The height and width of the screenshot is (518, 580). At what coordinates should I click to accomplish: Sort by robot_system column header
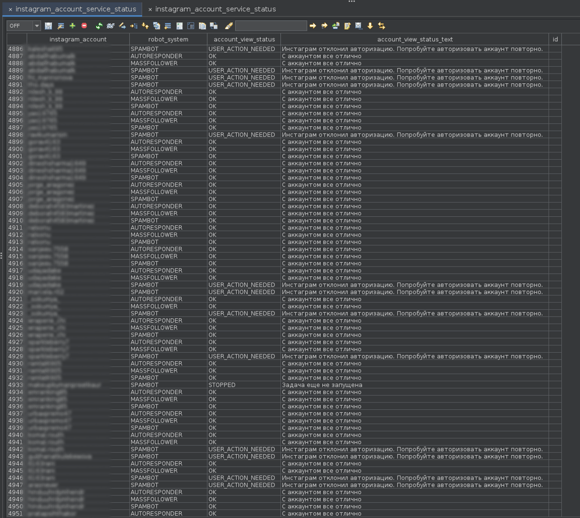coord(168,39)
